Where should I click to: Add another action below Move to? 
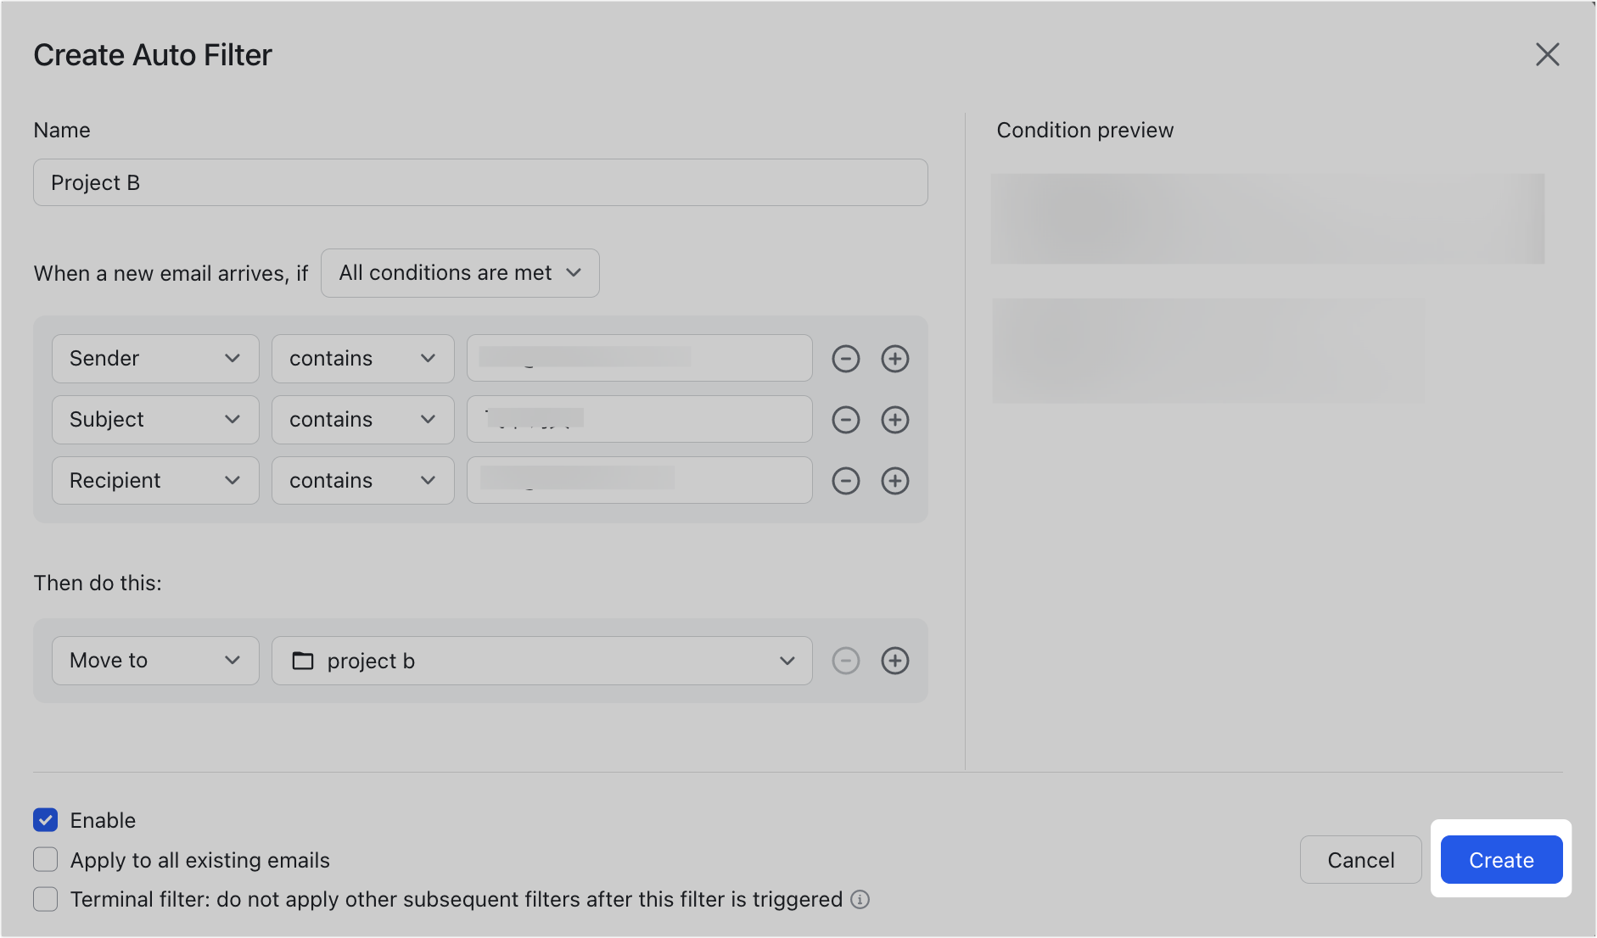pyautogui.click(x=894, y=661)
